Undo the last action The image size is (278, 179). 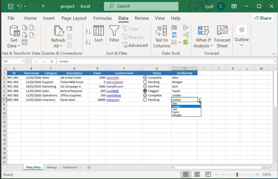[19, 6]
